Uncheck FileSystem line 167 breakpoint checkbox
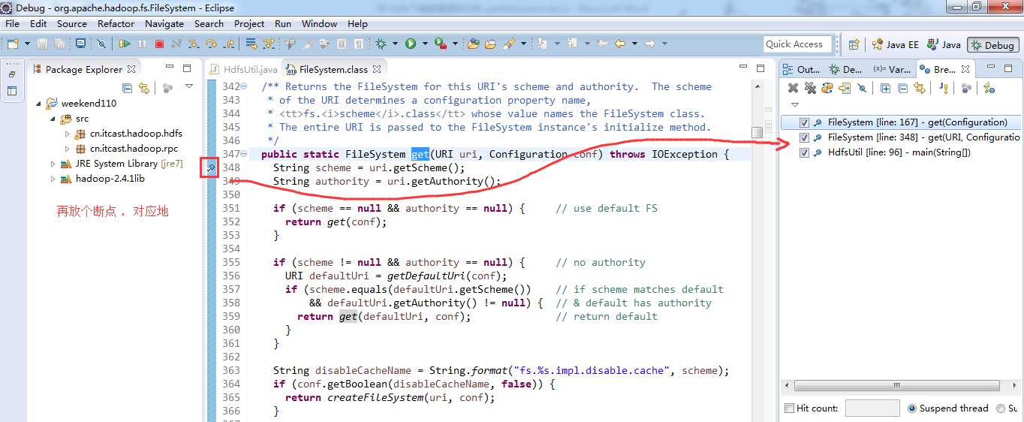The image size is (1024, 422). tap(805, 122)
